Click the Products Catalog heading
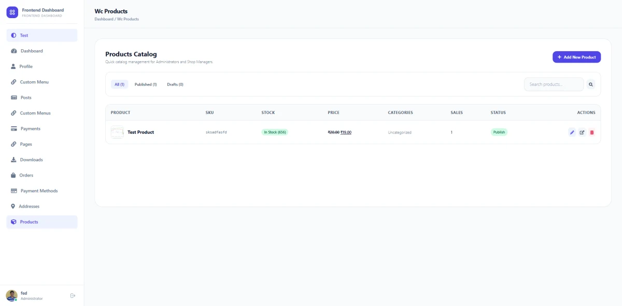The height and width of the screenshot is (306, 622). point(131,54)
